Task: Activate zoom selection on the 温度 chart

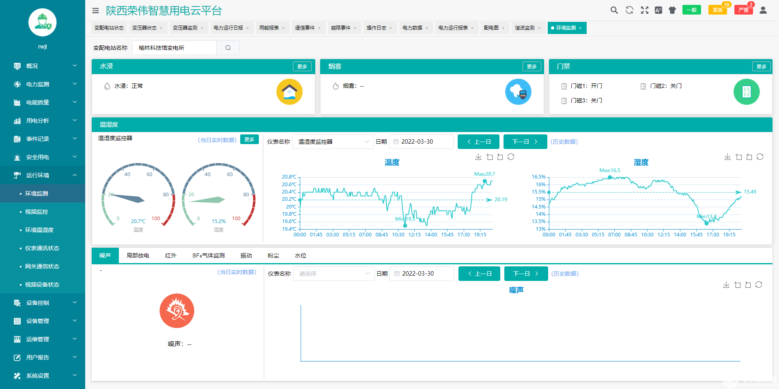Action: tap(489, 157)
